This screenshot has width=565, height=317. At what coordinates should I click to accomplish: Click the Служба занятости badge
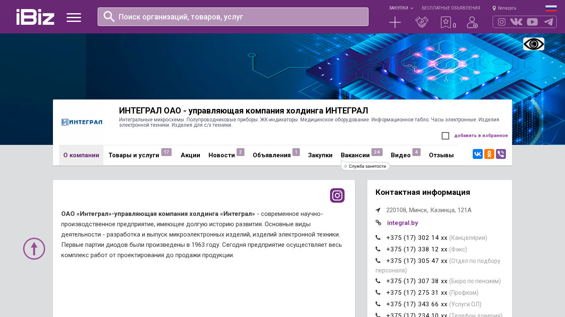[x=365, y=166]
